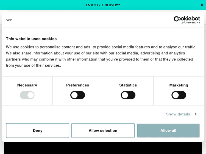Image resolution: width=206 pixels, height=154 pixels.
Task: Click the Statistics category label
Action: click(128, 85)
